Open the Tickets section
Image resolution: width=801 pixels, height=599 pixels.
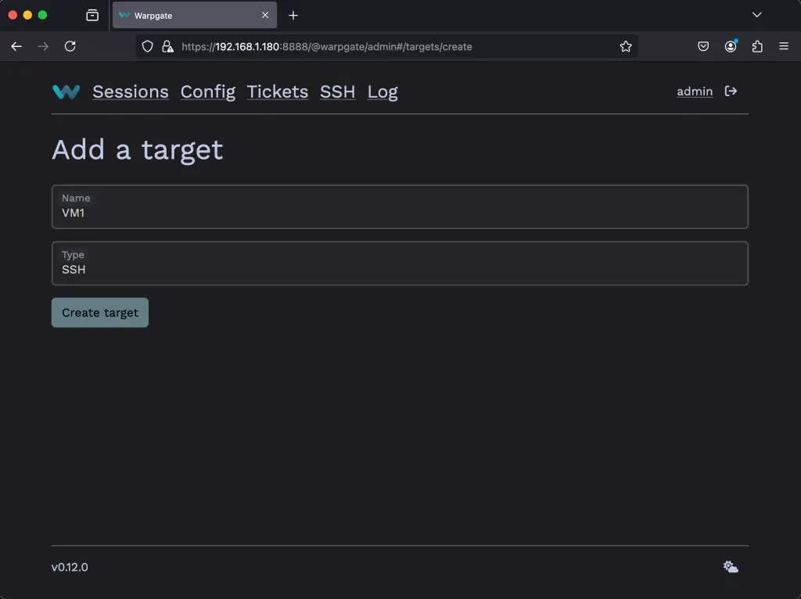pos(277,91)
